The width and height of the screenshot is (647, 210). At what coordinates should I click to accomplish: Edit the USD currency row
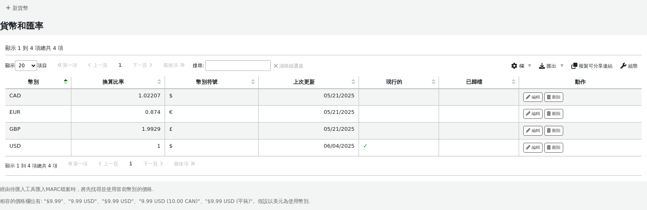coord(533,147)
